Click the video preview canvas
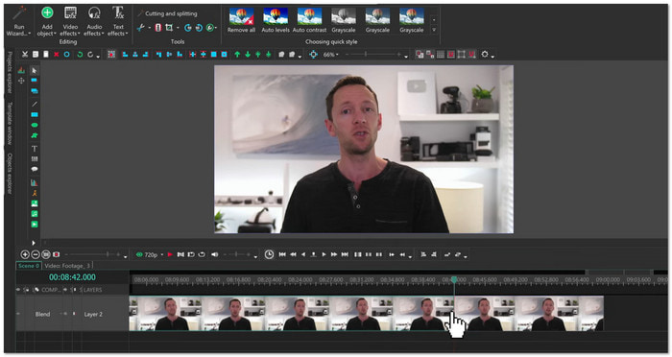672x357 pixels. 364,149
